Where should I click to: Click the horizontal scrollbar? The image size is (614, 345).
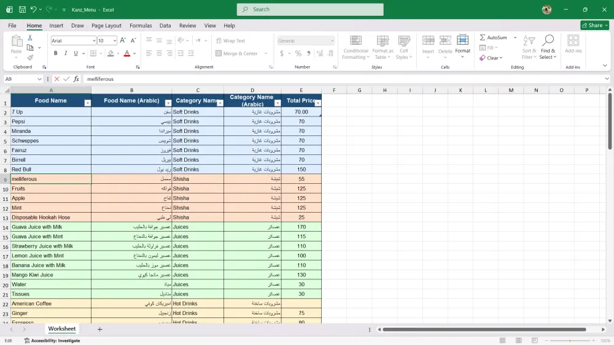coord(484,329)
